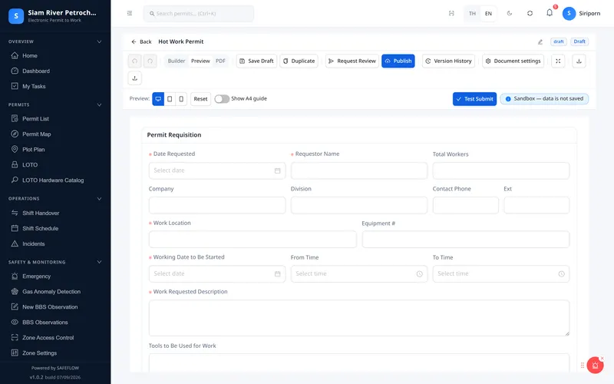
Task: Duplicate the permit form
Action: (299, 61)
